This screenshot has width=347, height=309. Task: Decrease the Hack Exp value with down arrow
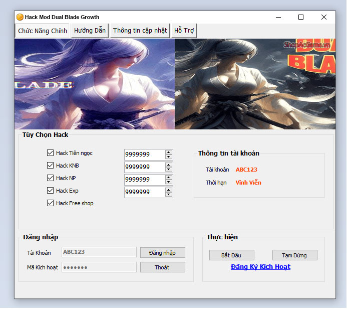169,195
